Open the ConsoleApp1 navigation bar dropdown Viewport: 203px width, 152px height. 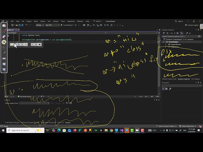click(x=31, y=33)
